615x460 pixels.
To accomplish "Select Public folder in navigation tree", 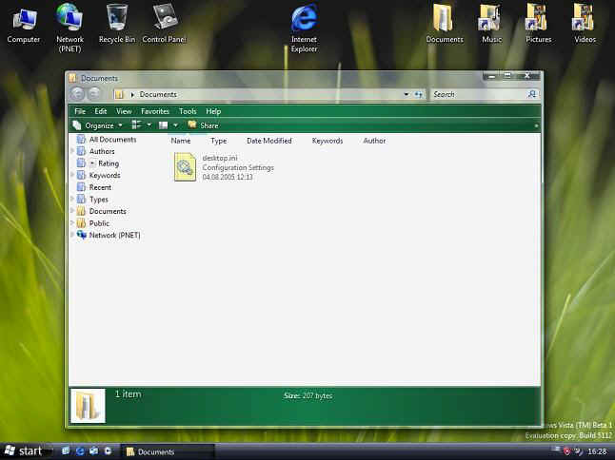I will coord(99,223).
